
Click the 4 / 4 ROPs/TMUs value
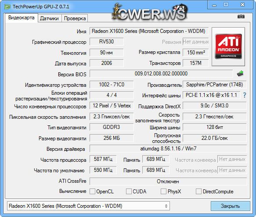tap(112, 95)
